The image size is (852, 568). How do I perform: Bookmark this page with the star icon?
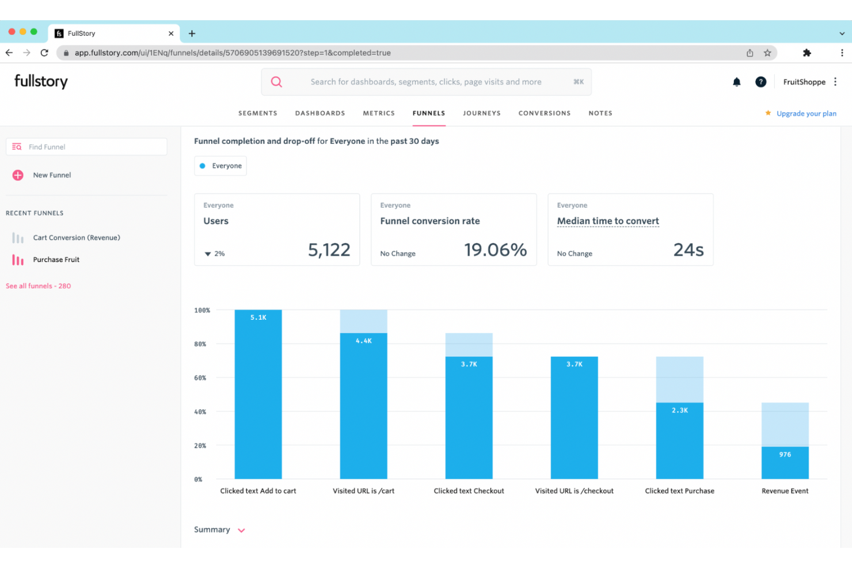pyautogui.click(x=767, y=53)
